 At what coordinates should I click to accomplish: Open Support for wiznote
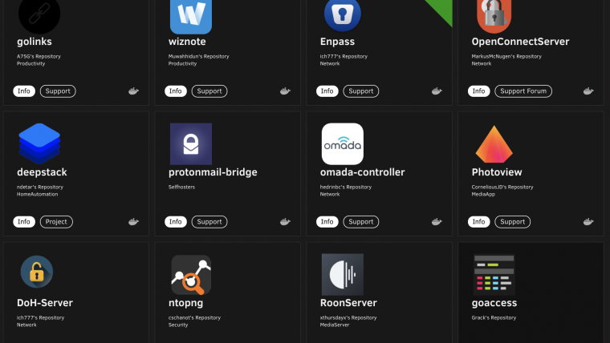pyautogui.click(x=209, y=91)
